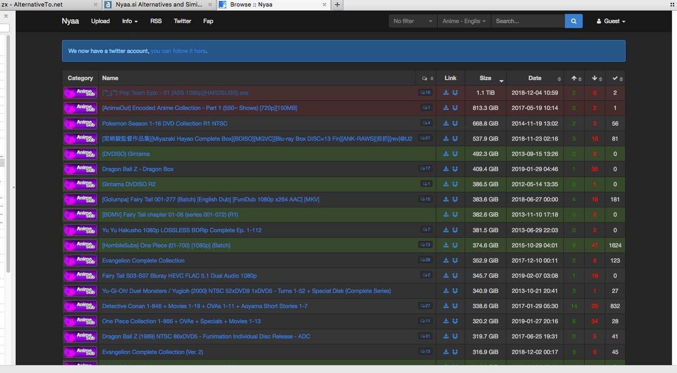677x373 pixels.
Task: Download torrent file for Fairy Tail S03-S07 Bluray
Action: [446, 275]
